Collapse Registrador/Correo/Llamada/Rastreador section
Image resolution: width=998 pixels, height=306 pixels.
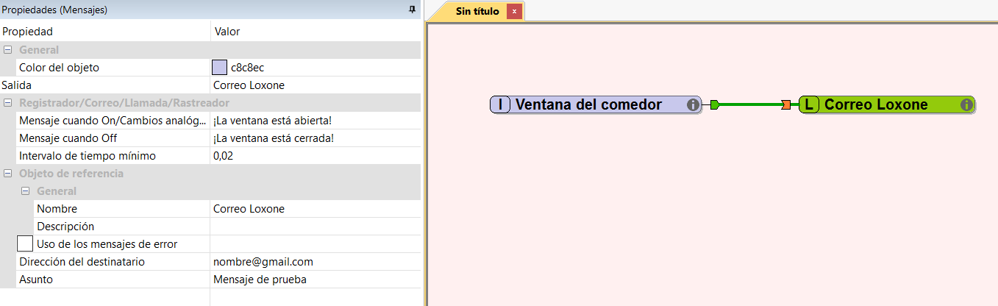coord(8,103)
